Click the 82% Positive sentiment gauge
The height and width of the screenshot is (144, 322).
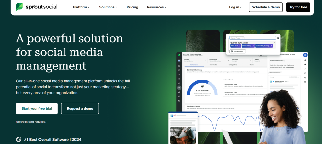(202, 87)
